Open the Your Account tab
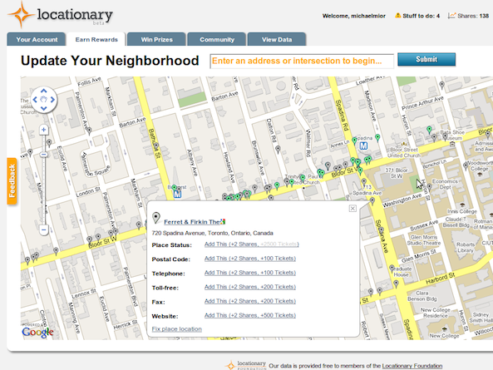Image resolution: width=493 pixels, height=370 pixels. pyautogui.click(x=37, y=40)
